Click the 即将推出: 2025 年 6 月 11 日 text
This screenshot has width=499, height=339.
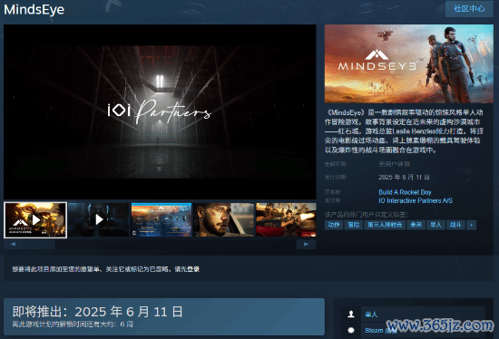pos(97,312)
